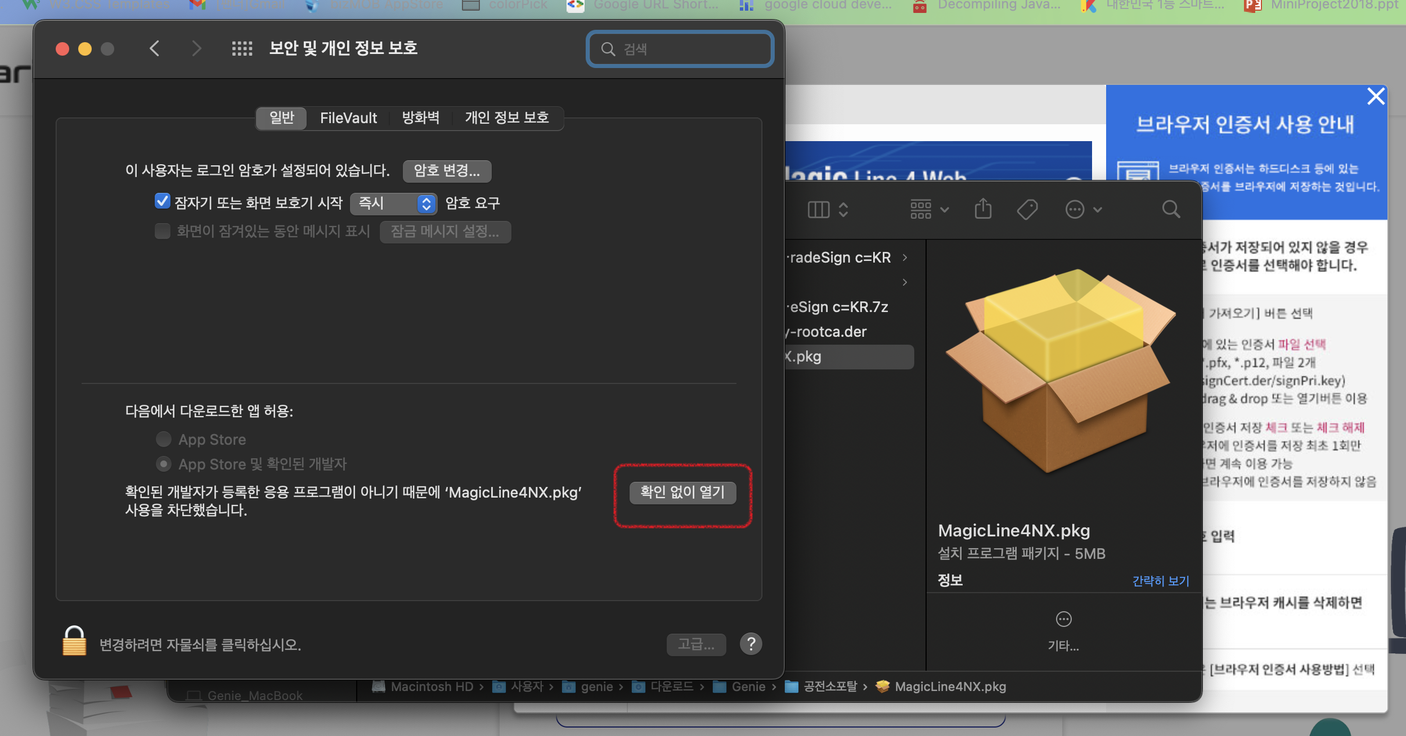Click the Finder tag icon
Image resolution: width=1406 pixels, height=736 pixels.
click(1027, 210)
